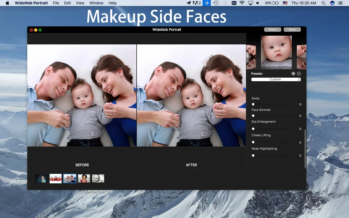Click the Time Machine menu bar icon
The height and width of the screenshot is (218, 349).
click(216, 3)
